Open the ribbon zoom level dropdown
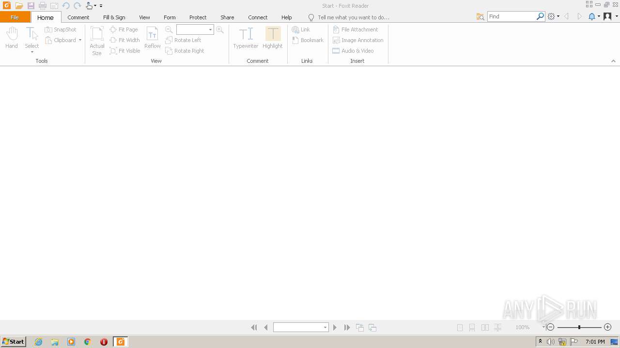 [210, 30]
